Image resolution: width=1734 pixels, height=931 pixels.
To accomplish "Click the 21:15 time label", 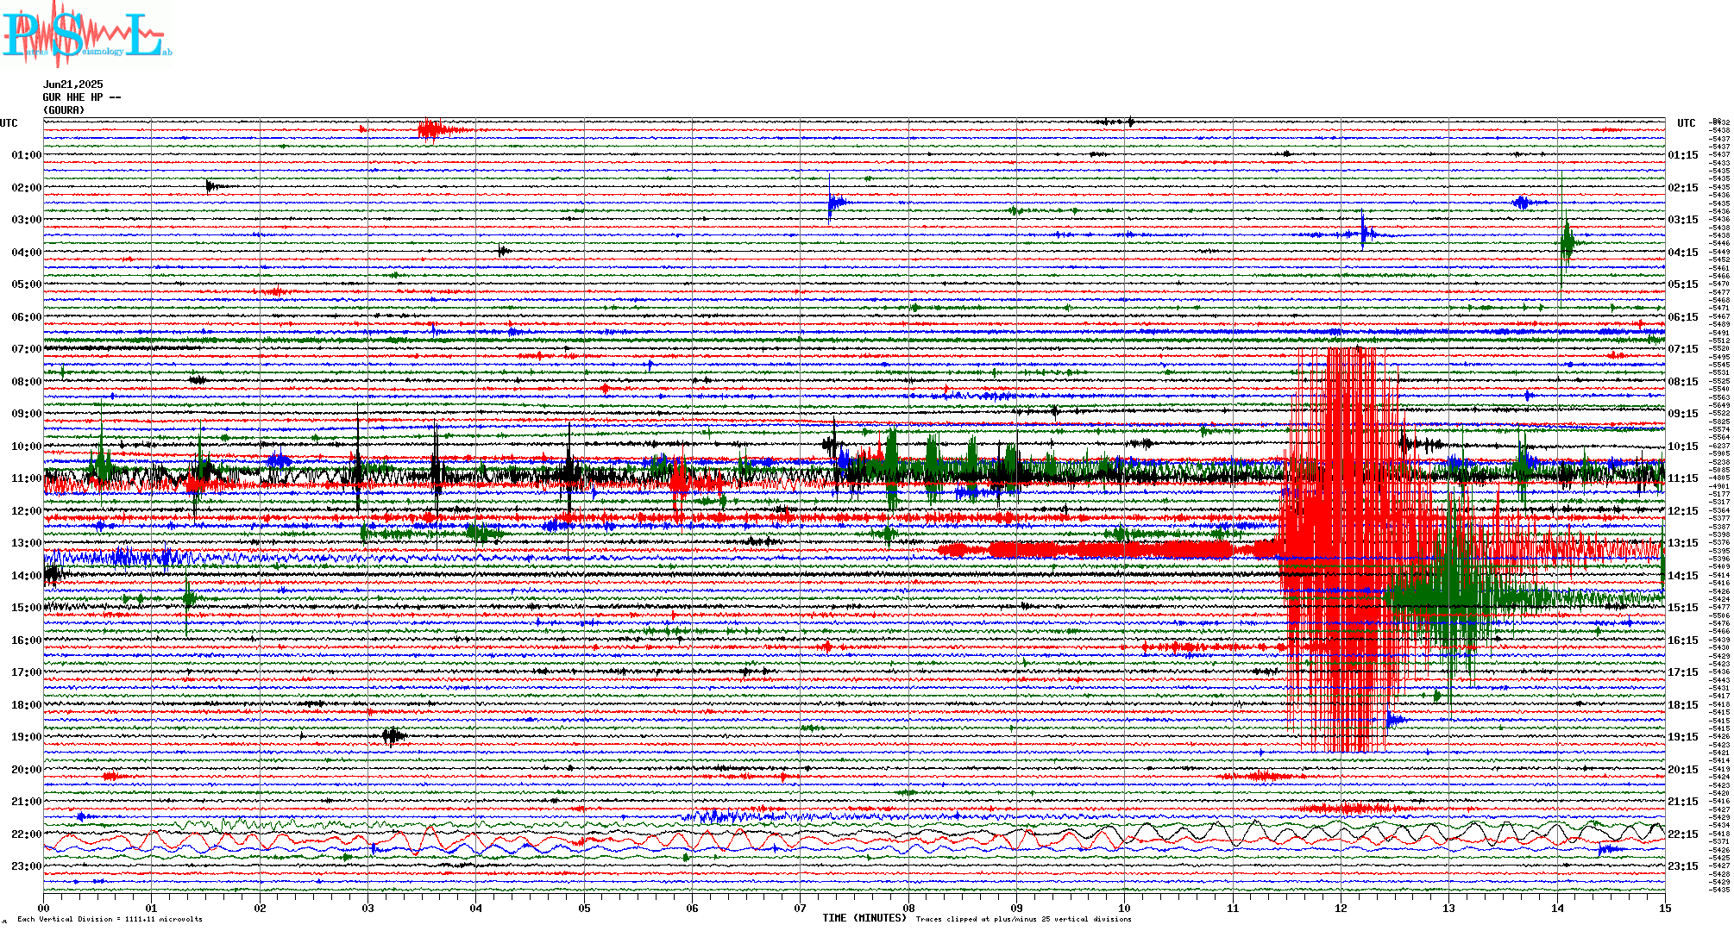I will [x=1683, y=802].
